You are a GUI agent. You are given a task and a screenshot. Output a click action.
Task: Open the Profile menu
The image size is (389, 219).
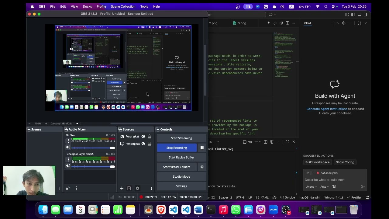pyautogui.click(x=101, y=6)
